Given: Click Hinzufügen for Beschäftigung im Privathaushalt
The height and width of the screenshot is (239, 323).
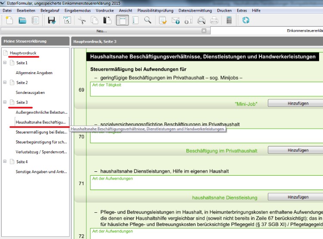Looking at the screenshot, I should 295,150.
